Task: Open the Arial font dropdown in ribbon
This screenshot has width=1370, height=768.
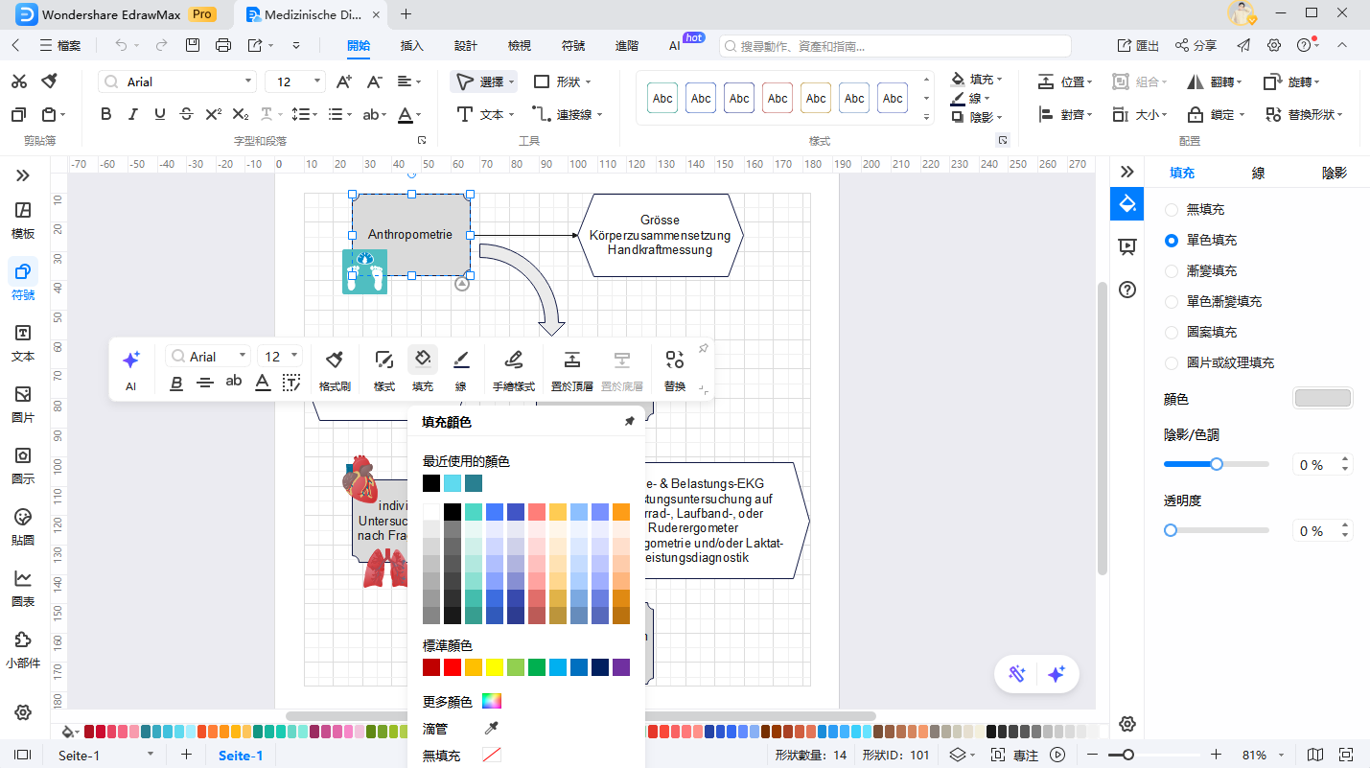Action: [248, 81]
